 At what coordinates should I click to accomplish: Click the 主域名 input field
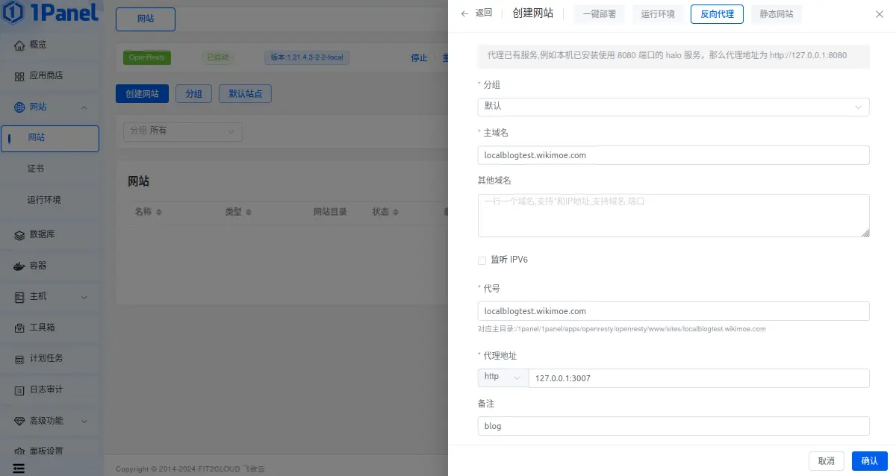pos(673,154)
